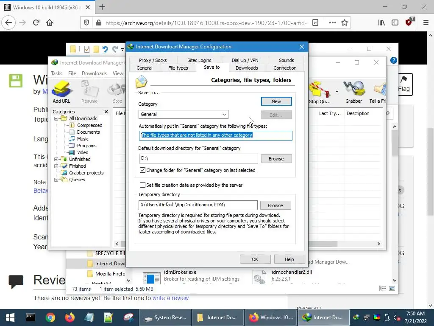Select Music category in tree

83,139
